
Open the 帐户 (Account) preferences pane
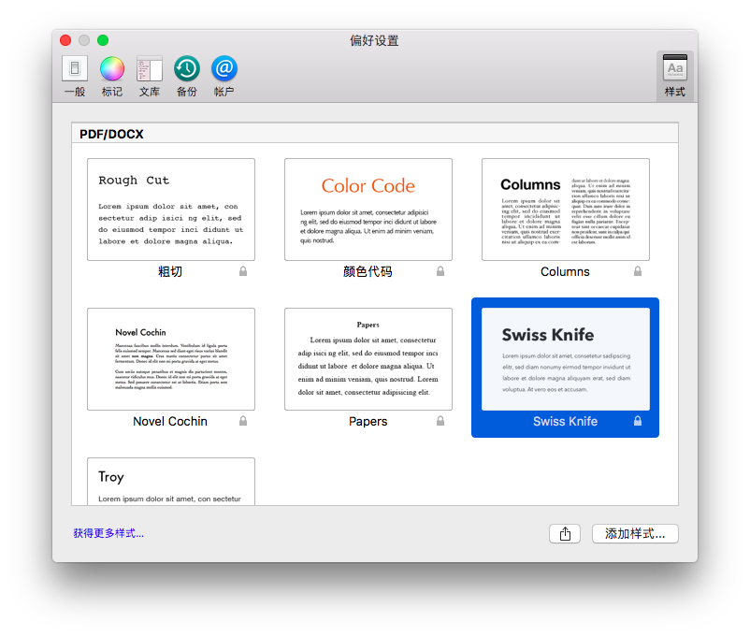(224, 76)
